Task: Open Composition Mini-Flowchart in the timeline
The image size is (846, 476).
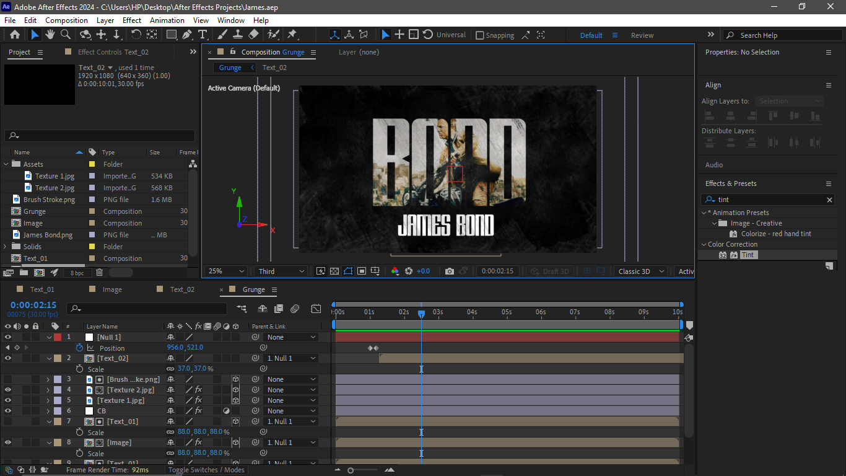Action: click(x=242, y=308)
